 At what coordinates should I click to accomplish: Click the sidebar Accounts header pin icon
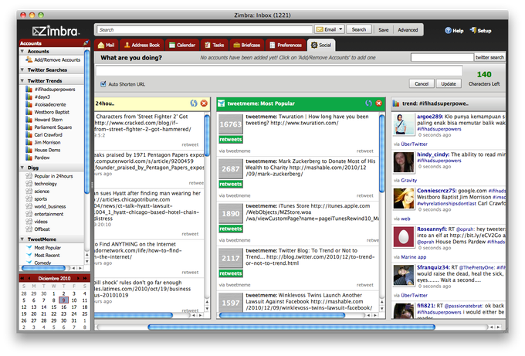point(86,43)
